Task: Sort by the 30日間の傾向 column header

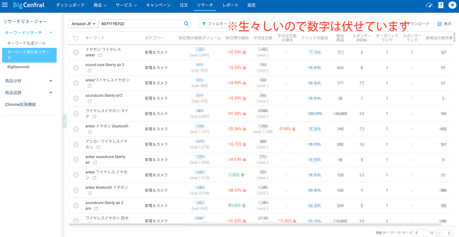Action: tap(237, 38)
